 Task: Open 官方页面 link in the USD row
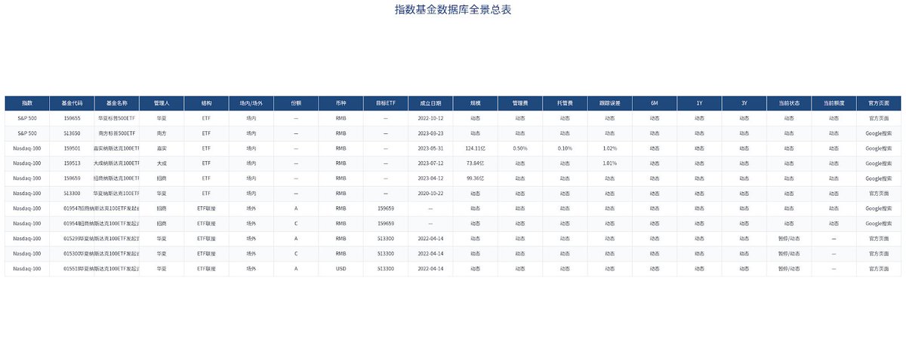[879, 269]
